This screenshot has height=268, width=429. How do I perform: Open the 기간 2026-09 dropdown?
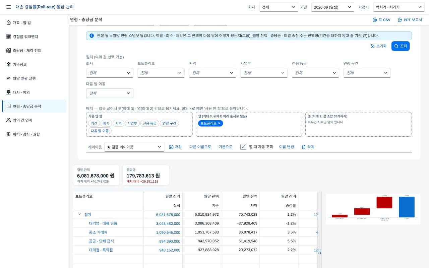pos(332,7)
